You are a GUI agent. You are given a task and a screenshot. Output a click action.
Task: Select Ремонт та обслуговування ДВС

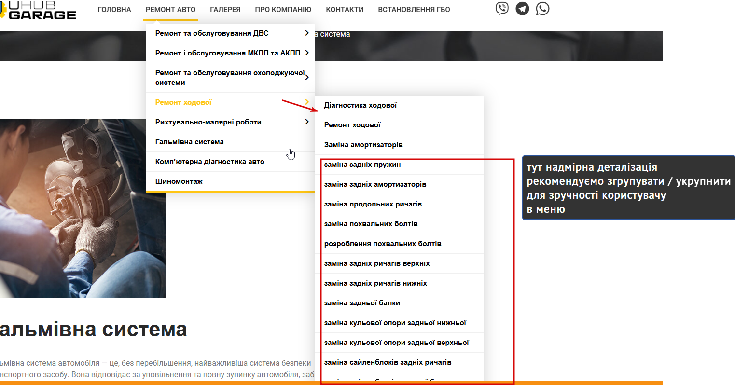230,33
